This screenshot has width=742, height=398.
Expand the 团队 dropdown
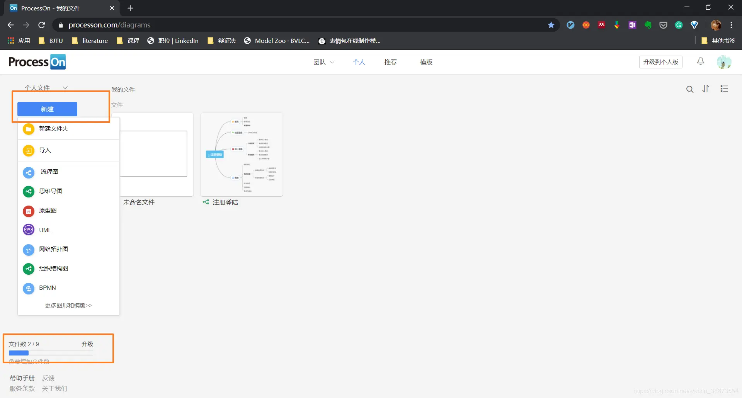coord(324,62)
